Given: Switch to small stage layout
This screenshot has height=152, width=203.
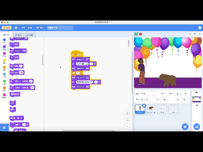Looking at the screenshot, I should (x=189, y=34).
